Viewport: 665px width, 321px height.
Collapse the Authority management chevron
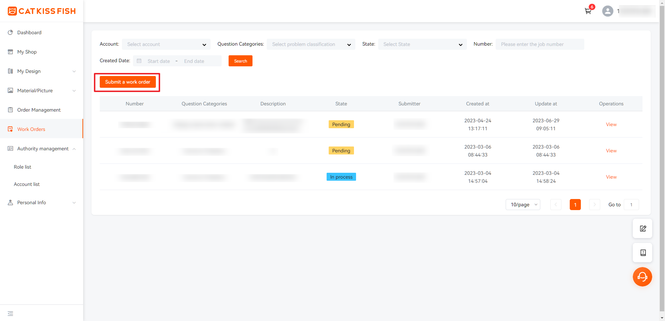click(x=74, y=149)
